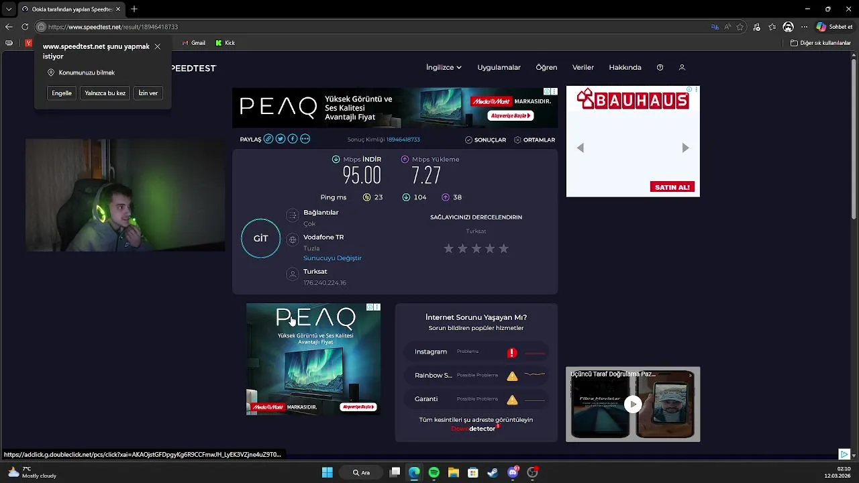859x483 pixels.
Task: Rate provider with first star
Action: [x=448, y=248]
